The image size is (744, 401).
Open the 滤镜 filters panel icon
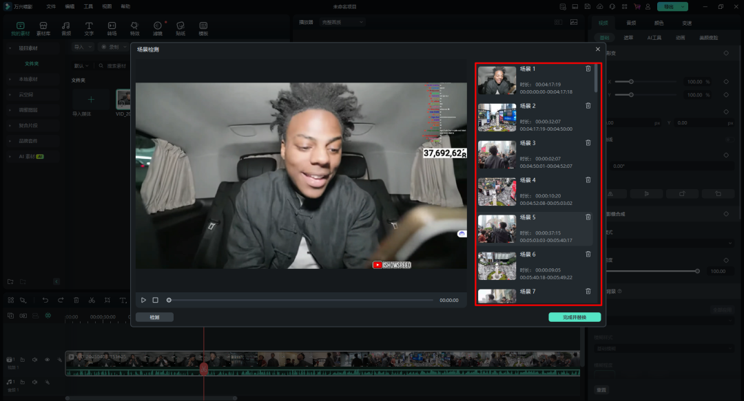158,28
